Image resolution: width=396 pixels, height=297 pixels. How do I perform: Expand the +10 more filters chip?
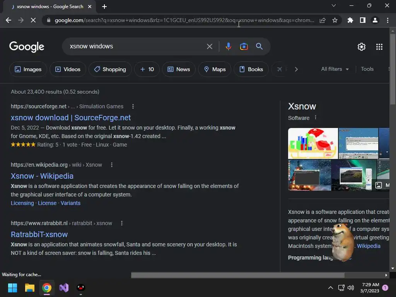147,69
